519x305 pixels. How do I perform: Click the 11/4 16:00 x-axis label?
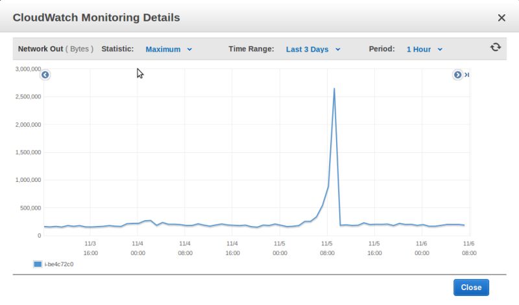tap(232, 248)
